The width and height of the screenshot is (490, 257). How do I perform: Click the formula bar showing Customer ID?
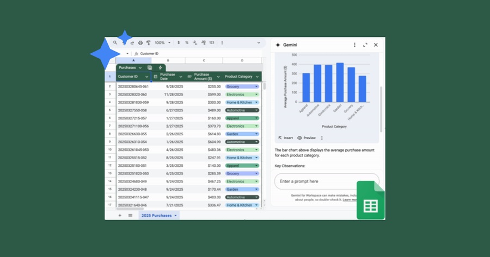click(x=200, y=54)
